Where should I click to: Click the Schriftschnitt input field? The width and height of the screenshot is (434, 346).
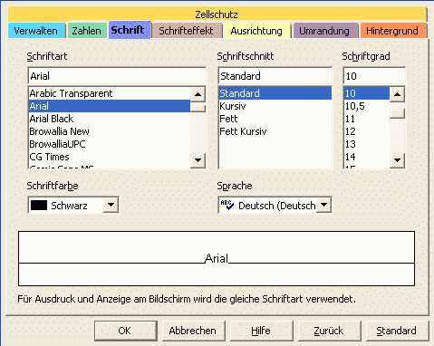click(275, 76)
